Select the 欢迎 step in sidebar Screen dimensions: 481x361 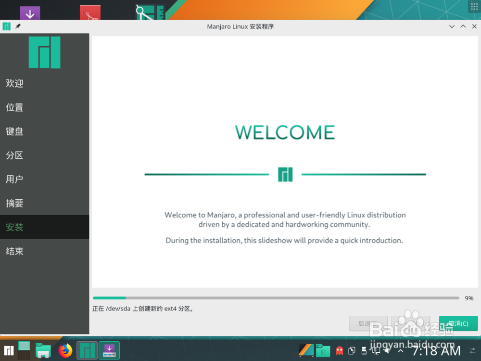[x=44, y=83]
